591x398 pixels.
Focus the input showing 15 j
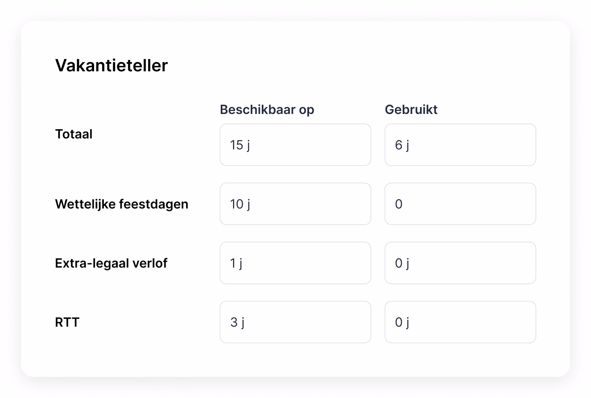295,145
